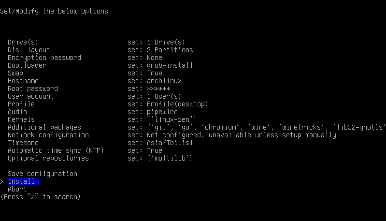
Task: Open the Disk layout option
Action: pyautogui.click(x=29, y=50)
